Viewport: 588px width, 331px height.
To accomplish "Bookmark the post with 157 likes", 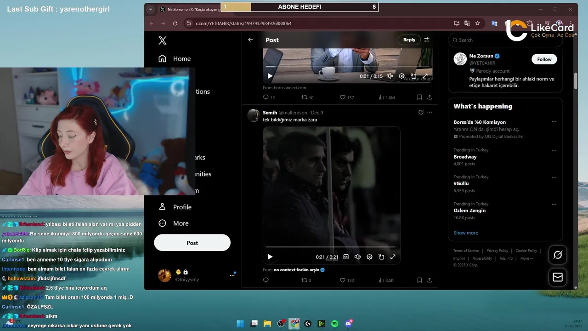I will click(x=419, y=97).
